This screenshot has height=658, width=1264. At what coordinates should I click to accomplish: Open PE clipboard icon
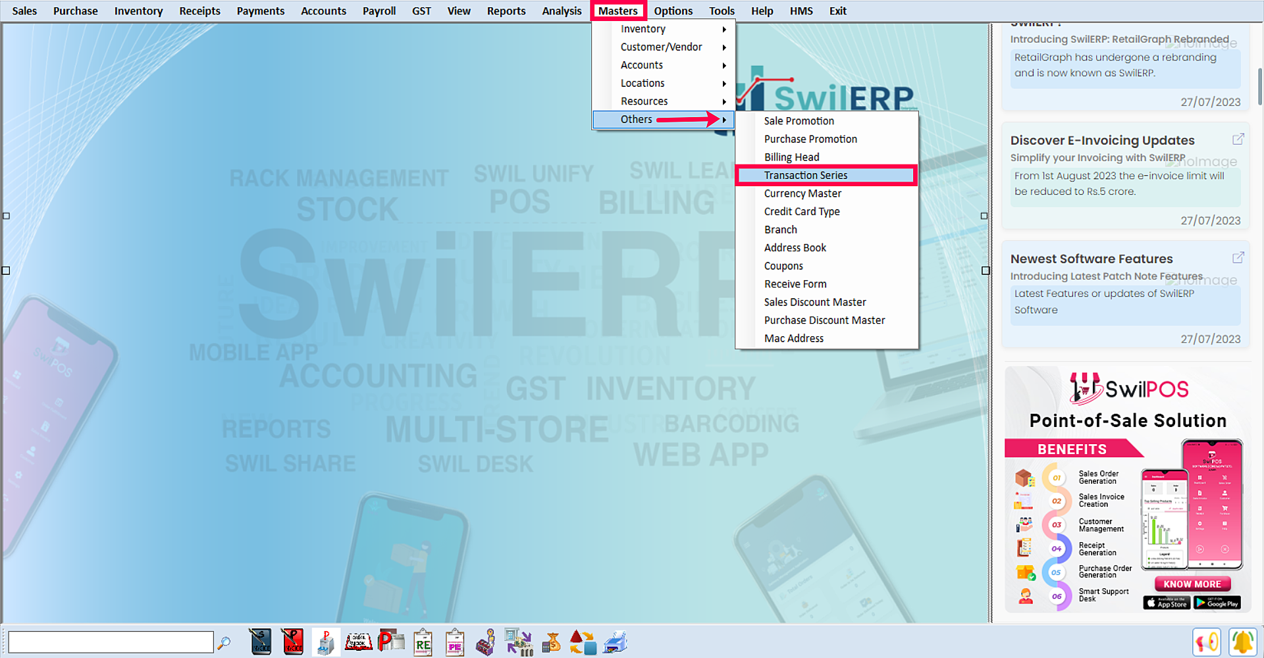coord(454,642)
